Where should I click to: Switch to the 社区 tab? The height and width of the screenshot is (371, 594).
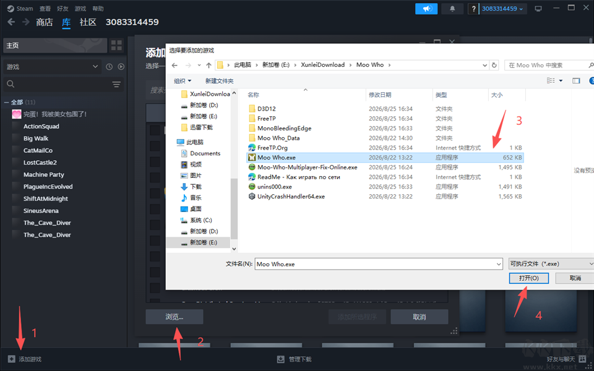[88, 22]
